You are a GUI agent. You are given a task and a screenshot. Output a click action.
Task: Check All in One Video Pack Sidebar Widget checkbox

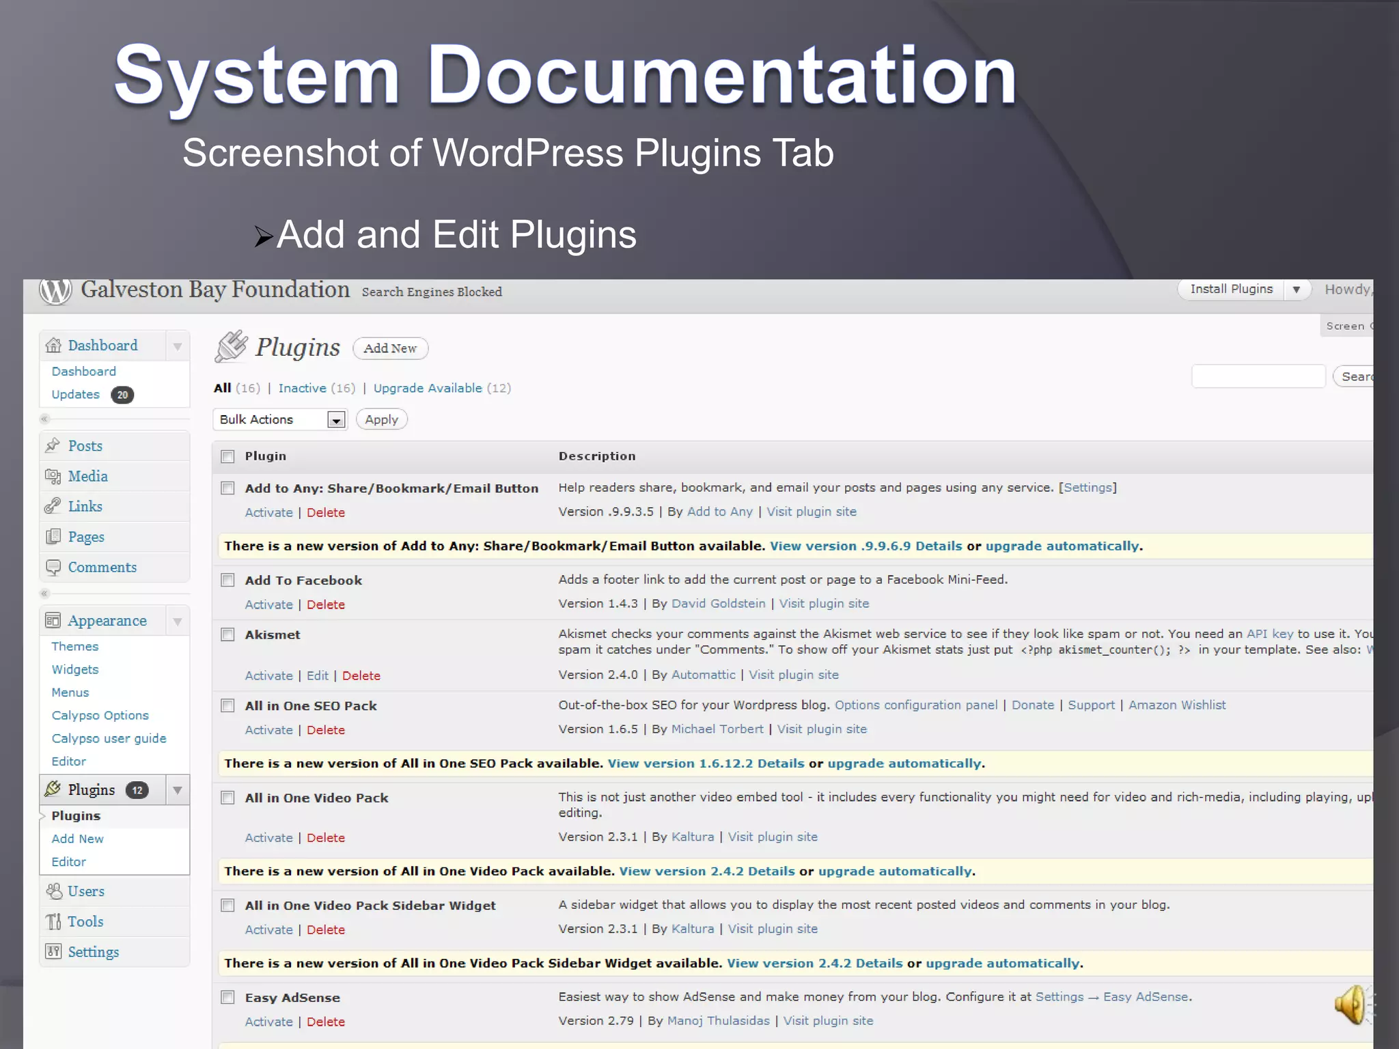pos(227,906)
